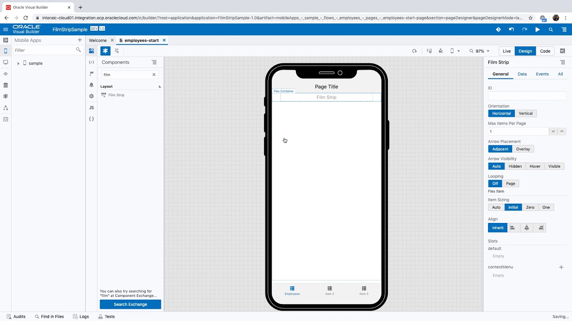Switch to the Events properties tab
Viewport: 572px width, 321px height.
click(x=542, y=74)
